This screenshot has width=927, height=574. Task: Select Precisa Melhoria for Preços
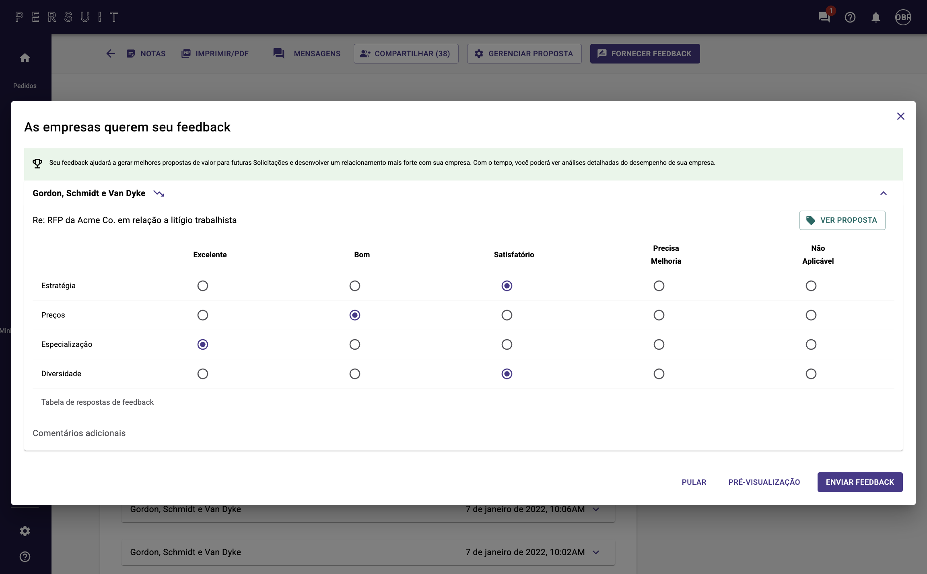pos(659,315)
